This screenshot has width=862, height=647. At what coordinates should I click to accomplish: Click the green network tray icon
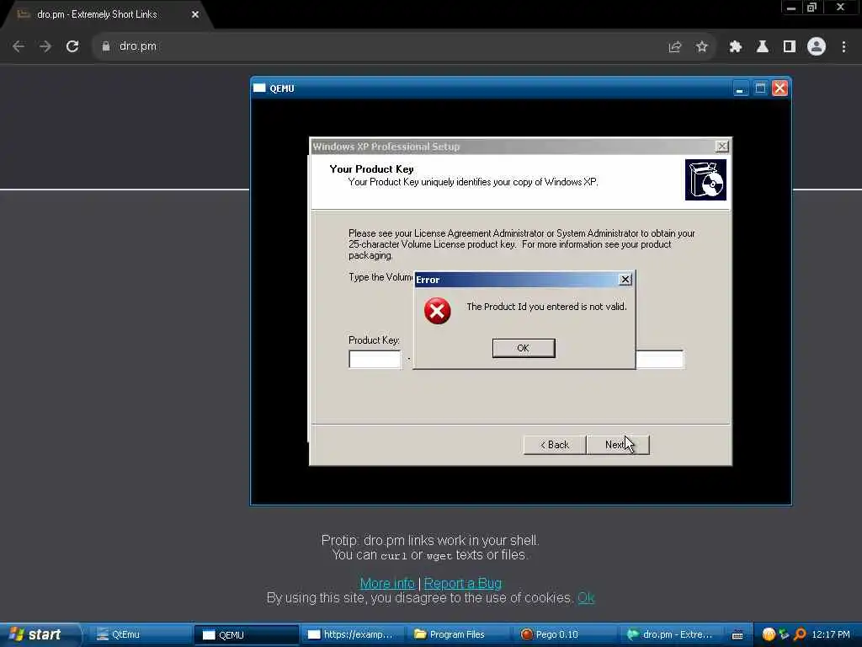coord(784,634)
